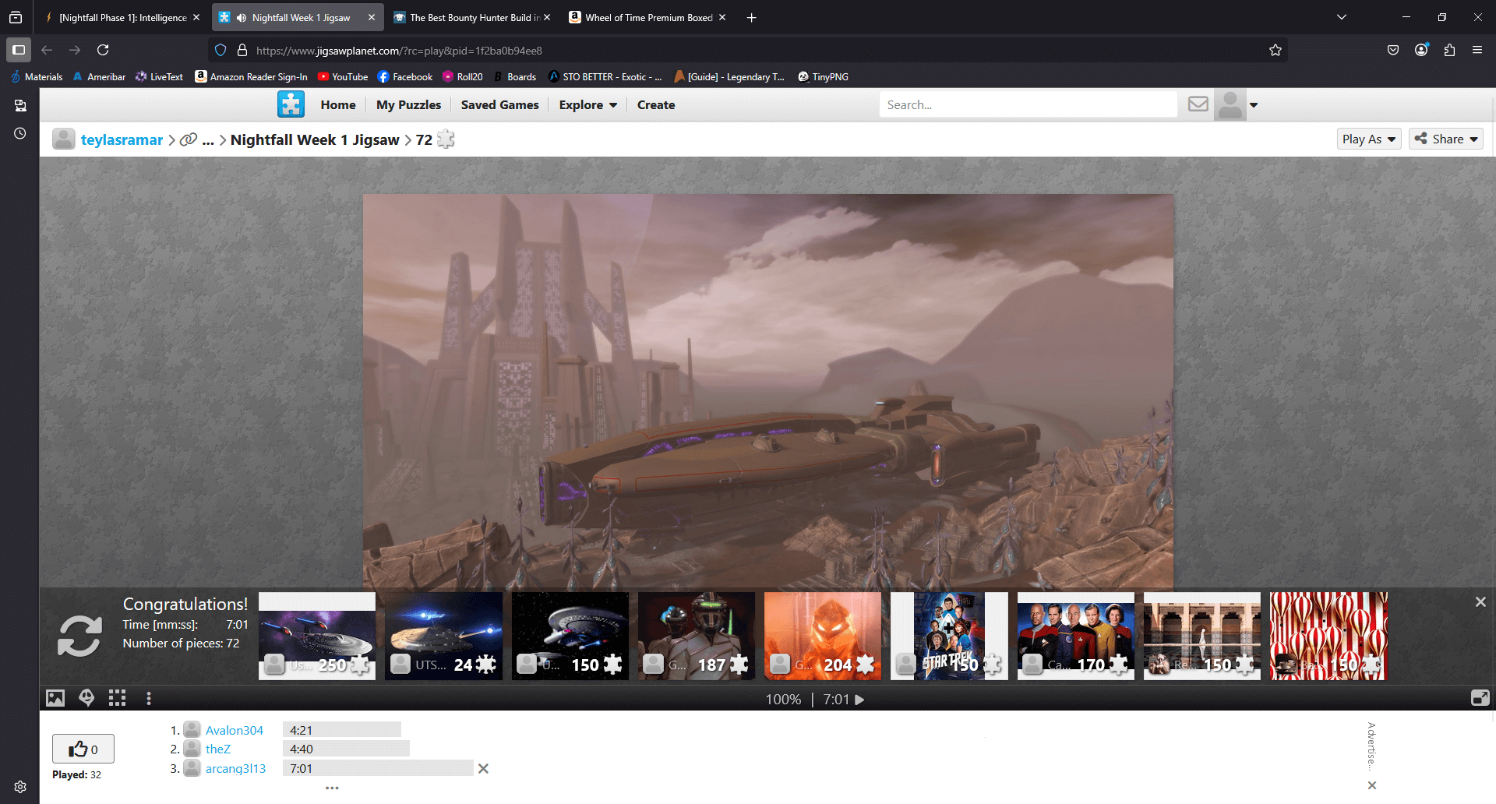Screen dimensions: 1496x804
Task: Open the 170-piece Star Trek captains puzzle
Action: 1076,636
